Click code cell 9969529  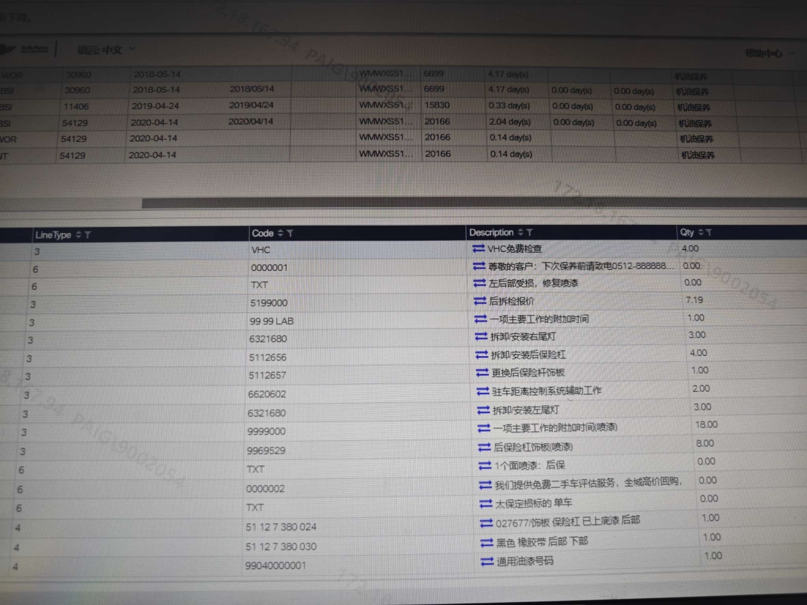(266, 451)
